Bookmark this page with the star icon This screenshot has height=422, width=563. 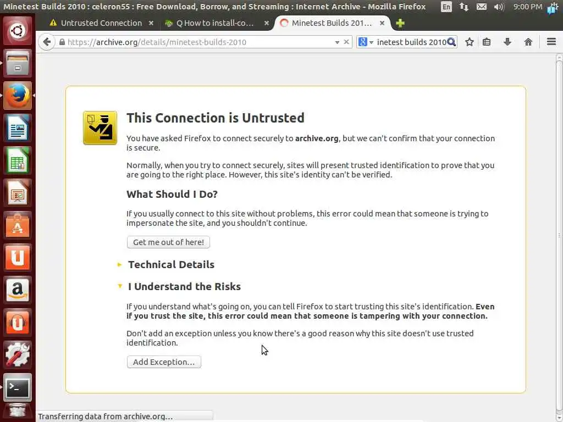470,42
